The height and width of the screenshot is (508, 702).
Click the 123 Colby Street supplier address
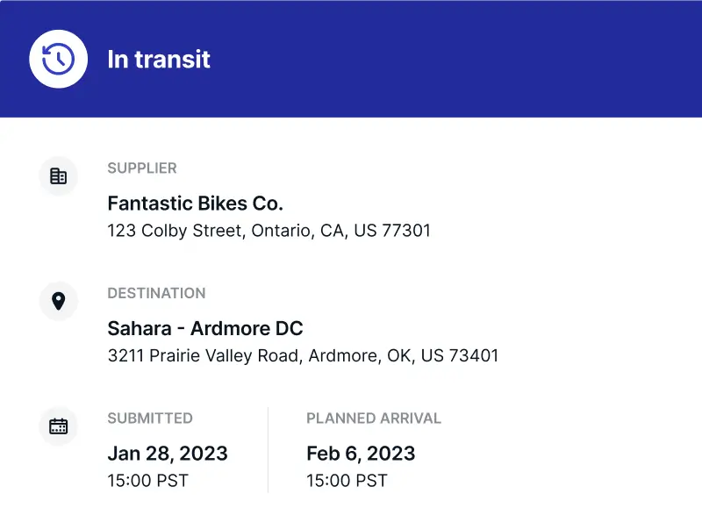(x=269, y=232)
